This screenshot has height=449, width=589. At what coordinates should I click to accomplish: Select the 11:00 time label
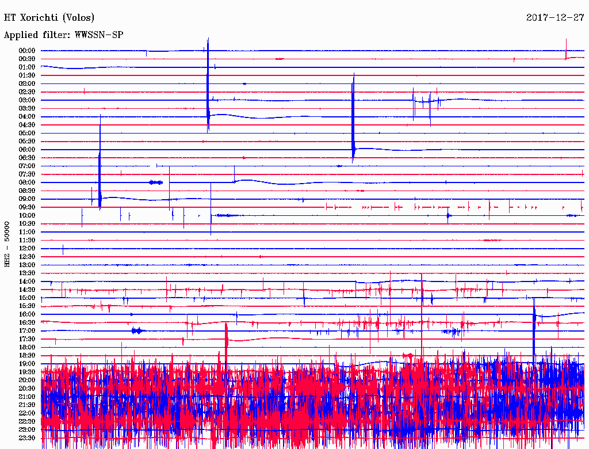click(27, 232)
